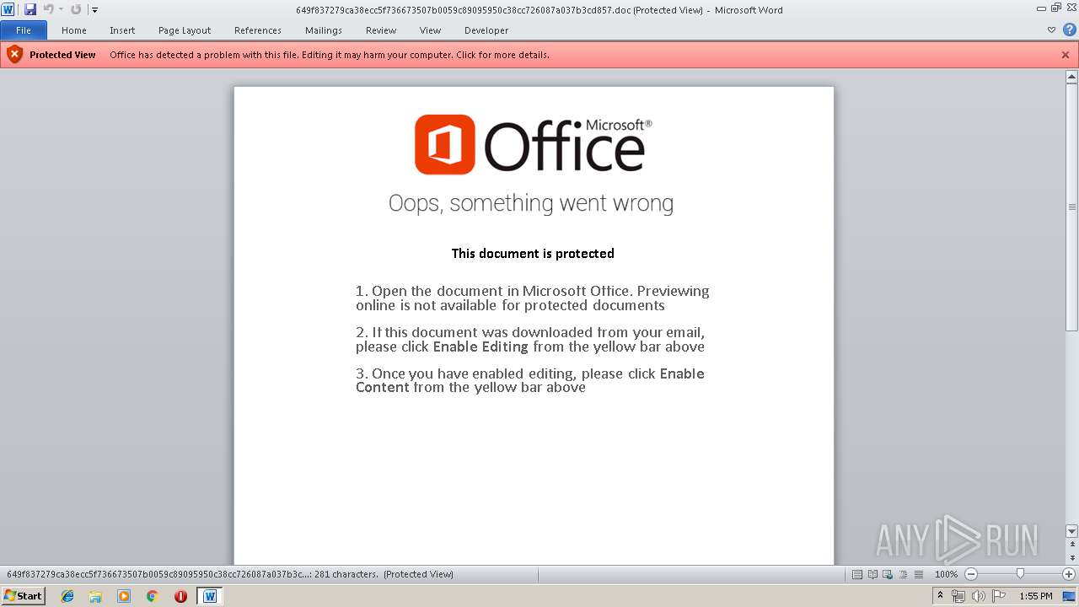Select Outline view icon
The width and height of the screenshot is (1079, 607).
(x=903, y=574)
